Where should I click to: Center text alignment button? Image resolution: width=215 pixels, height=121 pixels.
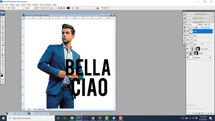pos(61,8)
